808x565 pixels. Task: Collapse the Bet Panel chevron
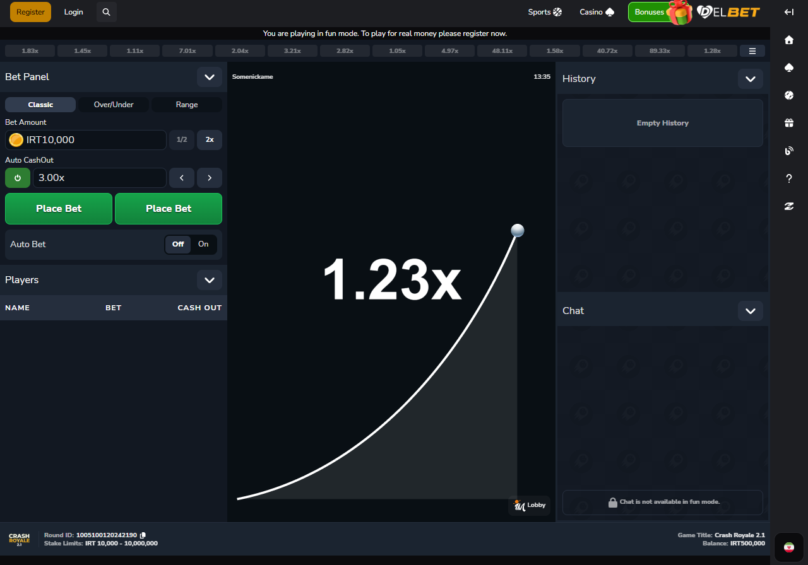[x=209, y=77]
